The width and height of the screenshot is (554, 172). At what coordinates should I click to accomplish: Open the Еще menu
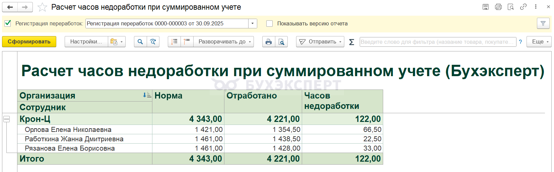[x=539, y=42]
